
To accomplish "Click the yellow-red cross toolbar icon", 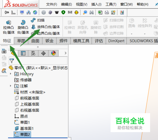I will [76, 13].
